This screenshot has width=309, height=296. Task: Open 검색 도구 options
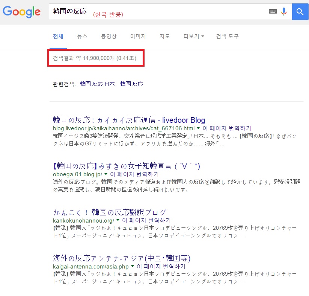tap(227, 37)
